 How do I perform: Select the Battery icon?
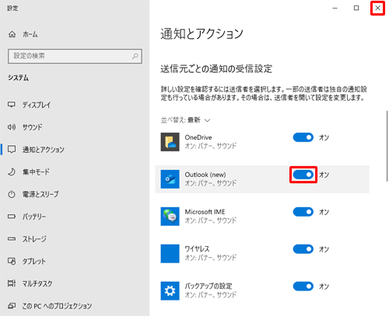click(12, 217)
